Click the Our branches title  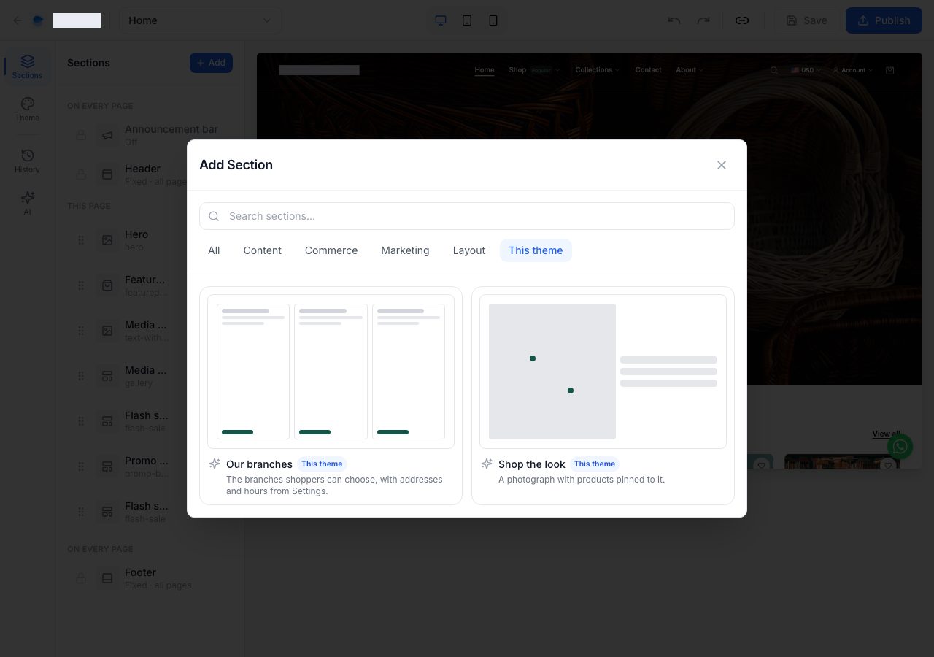tap(259, 464)
